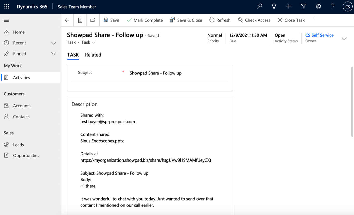Click the plus quick create icon

pyautogui.click(x=289, y=6)
